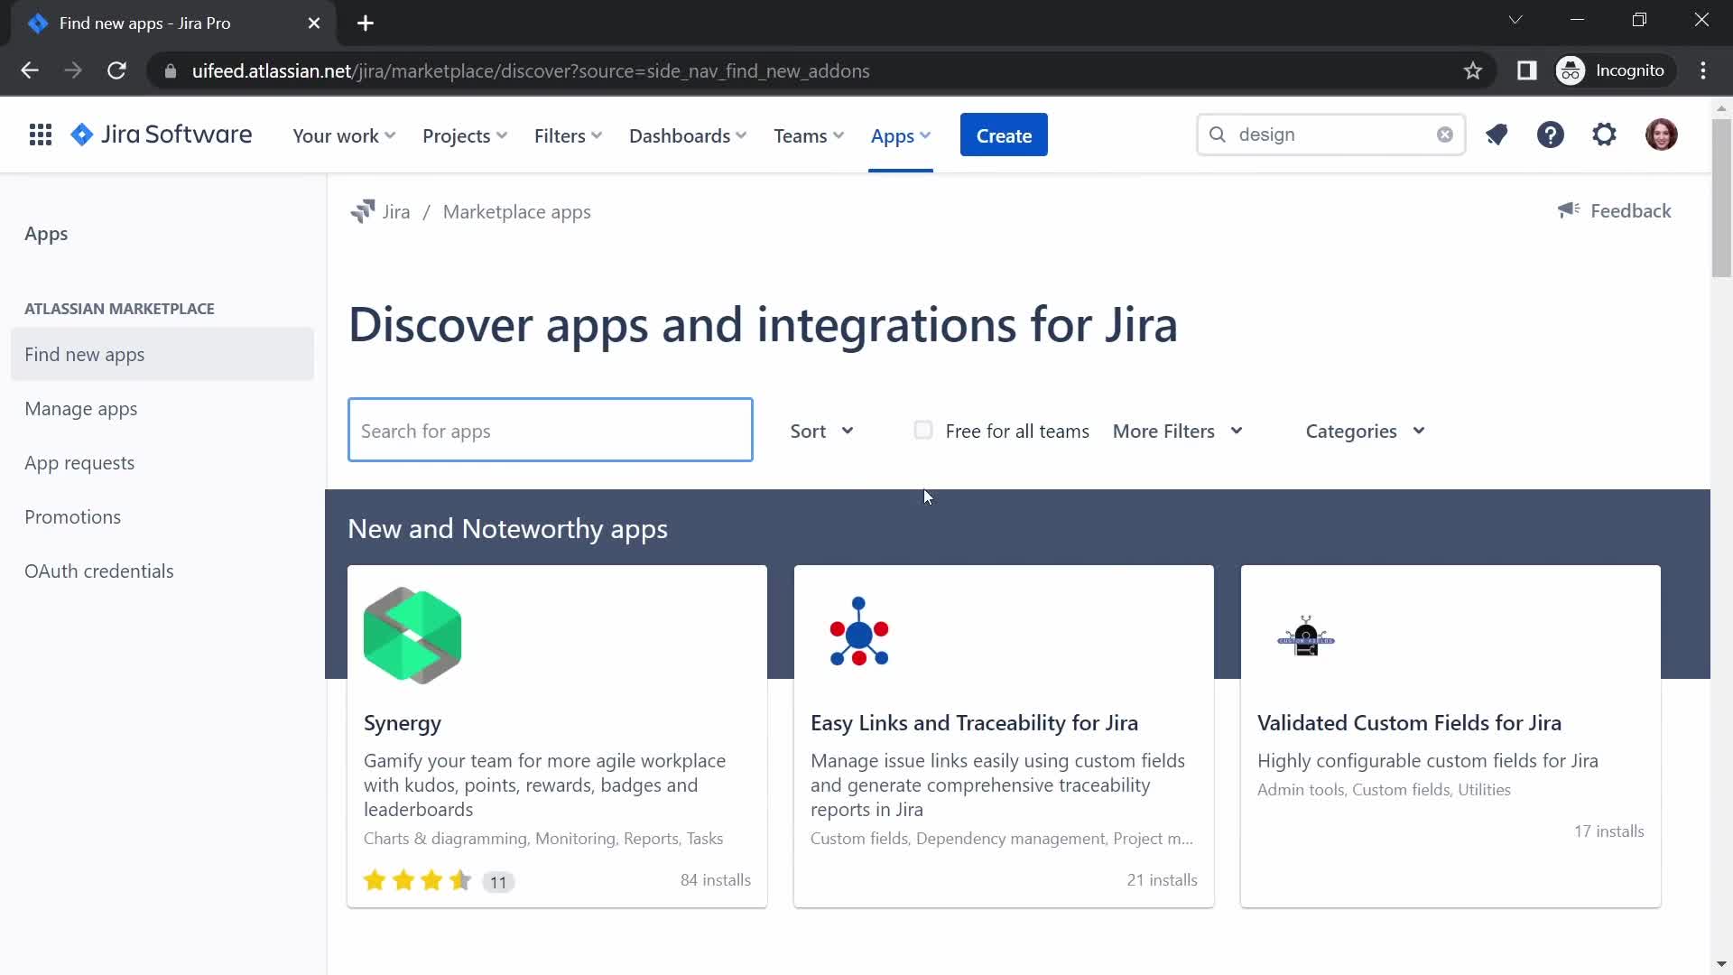
Task: Select Promotions in sidebar
Action: (x=162, y=517)
